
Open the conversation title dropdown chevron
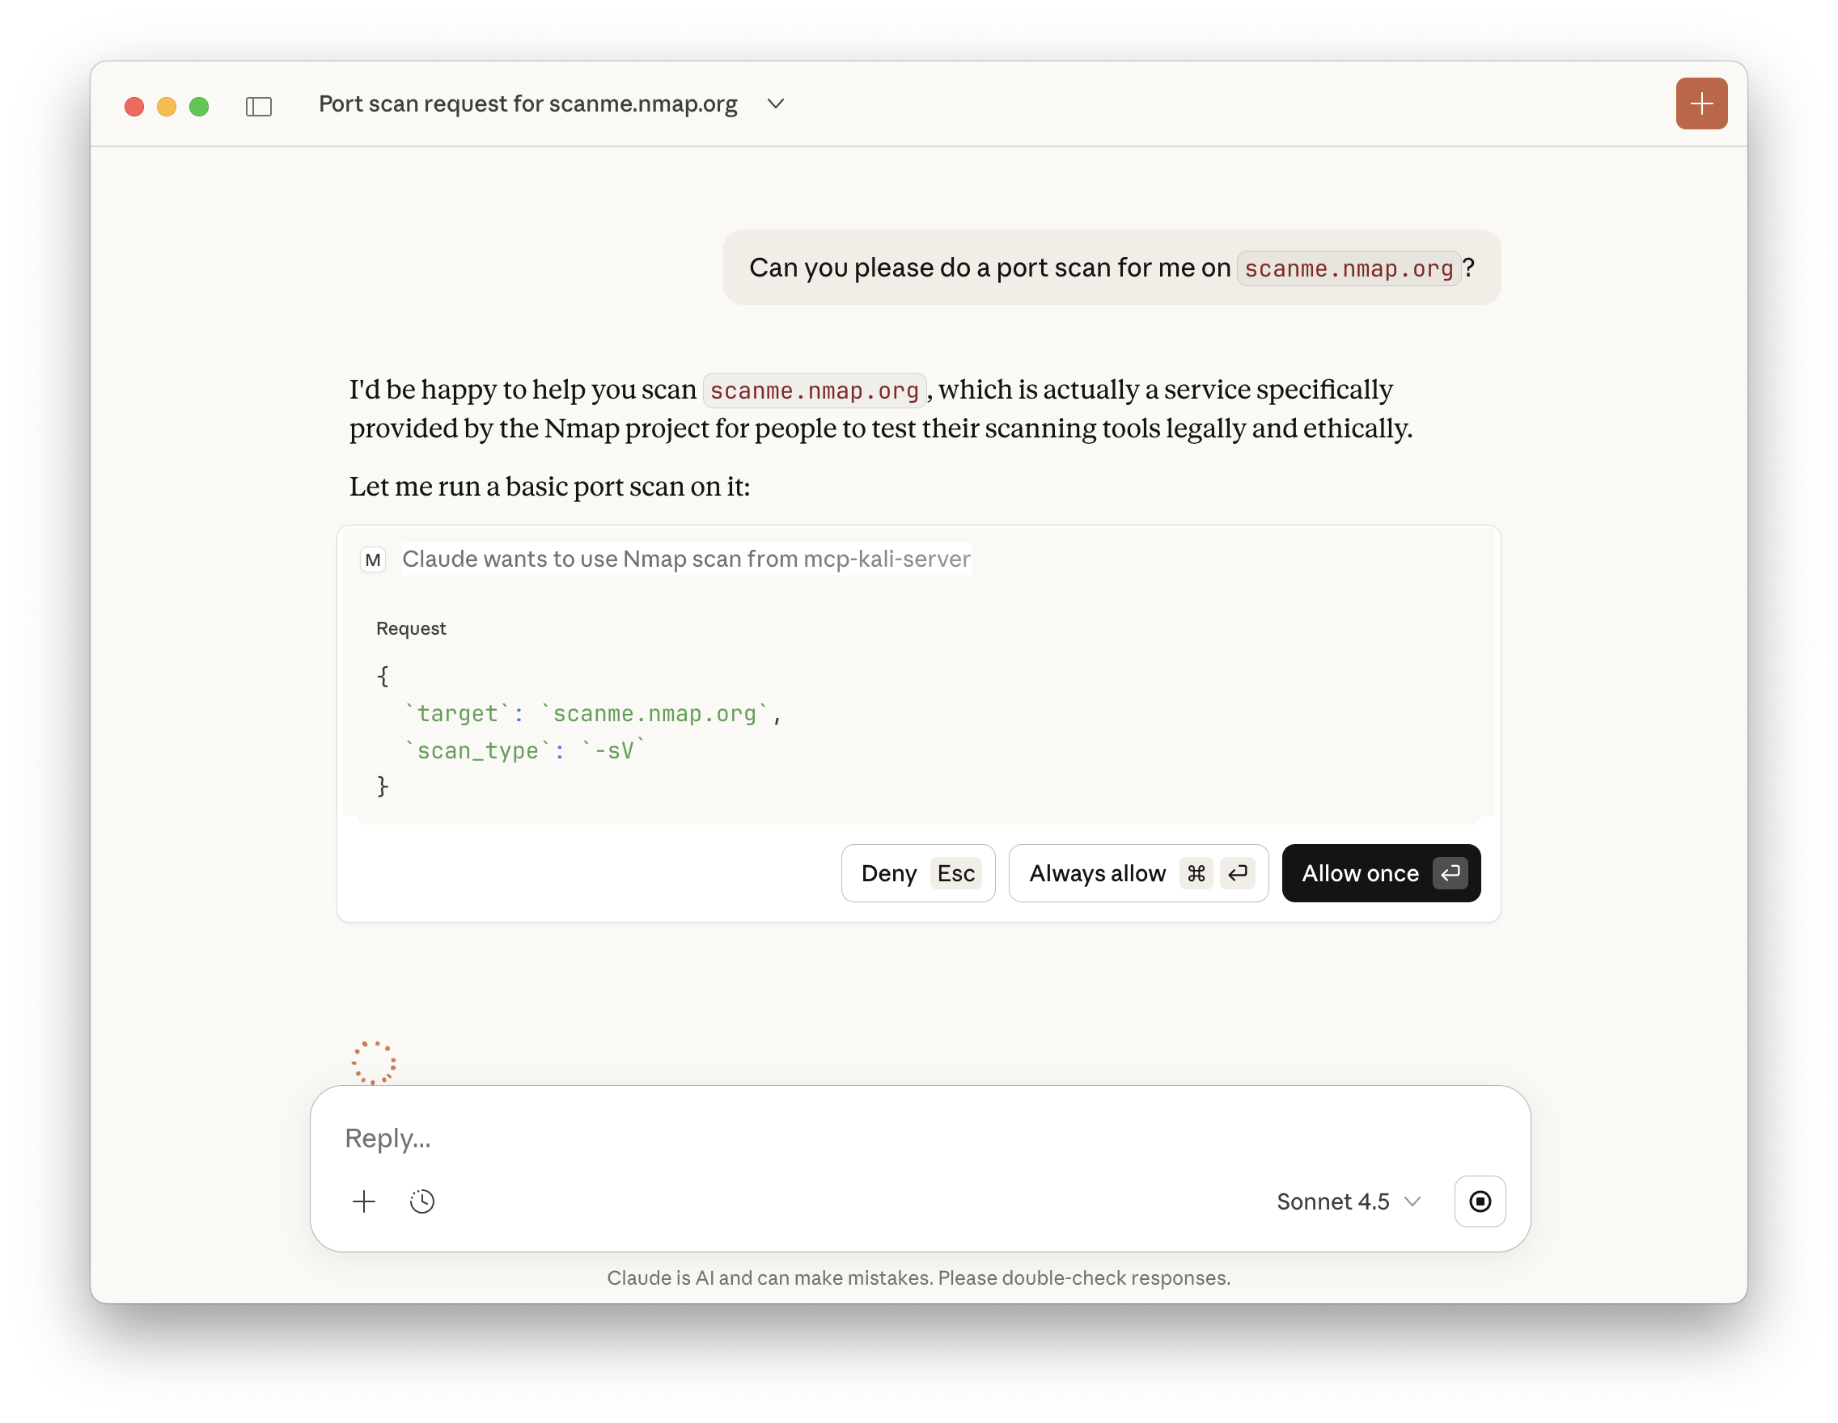tap(775, 103)
